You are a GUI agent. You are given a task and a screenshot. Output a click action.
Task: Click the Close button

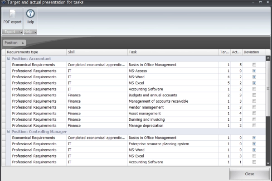click(x=249, y=174)
